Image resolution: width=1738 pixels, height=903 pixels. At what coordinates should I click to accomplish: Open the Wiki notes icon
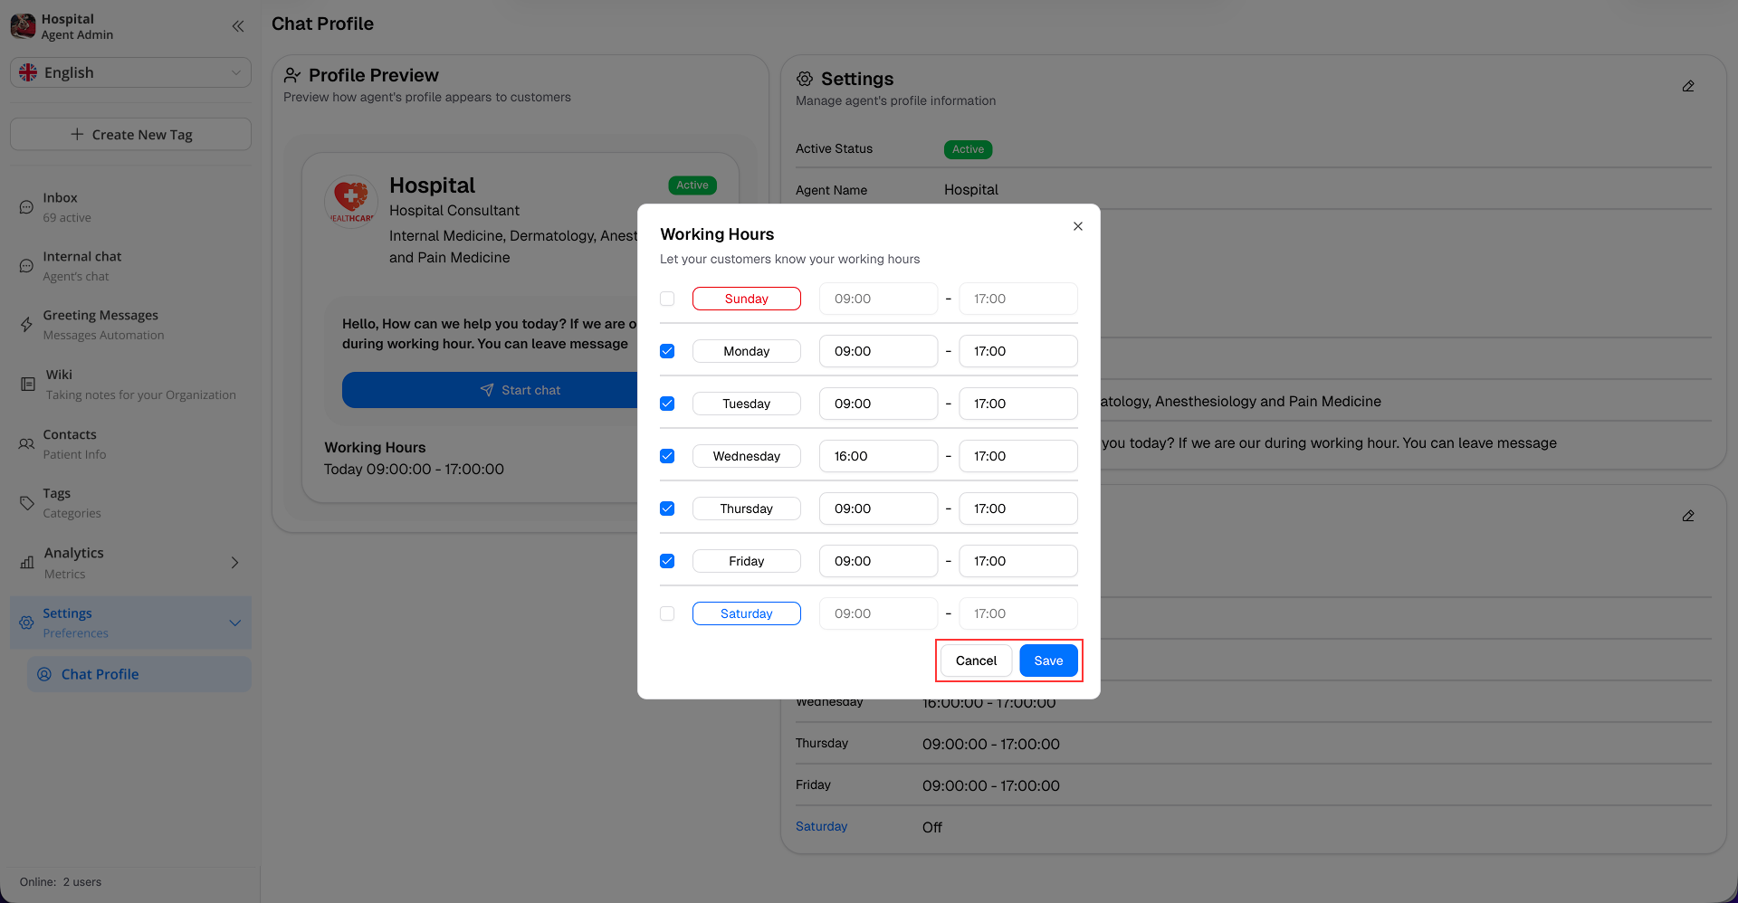[26, 384]
